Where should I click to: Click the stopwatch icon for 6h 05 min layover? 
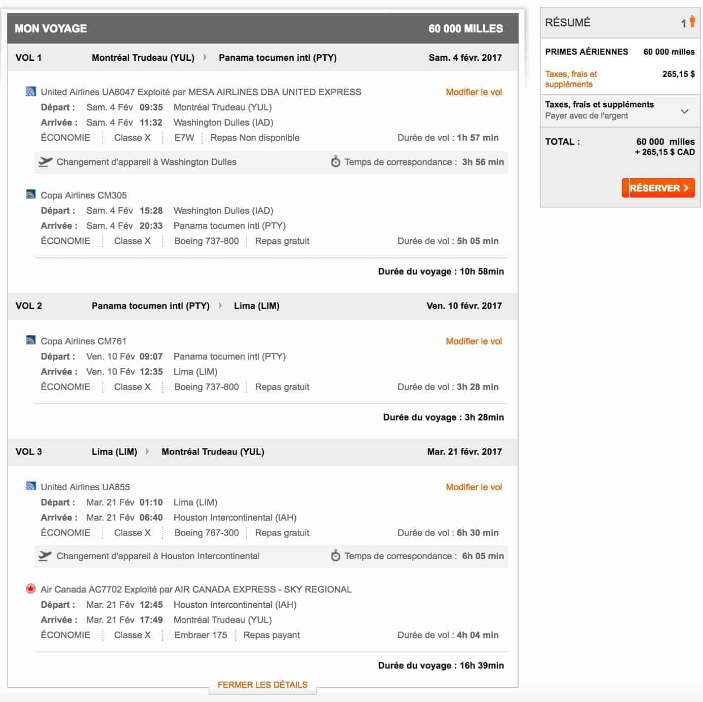[335, 556]
